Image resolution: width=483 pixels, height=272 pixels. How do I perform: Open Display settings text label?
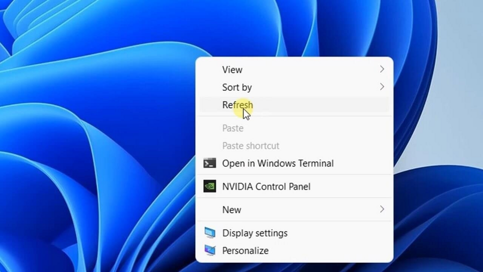pyautogui.click(x=255, y=233)
